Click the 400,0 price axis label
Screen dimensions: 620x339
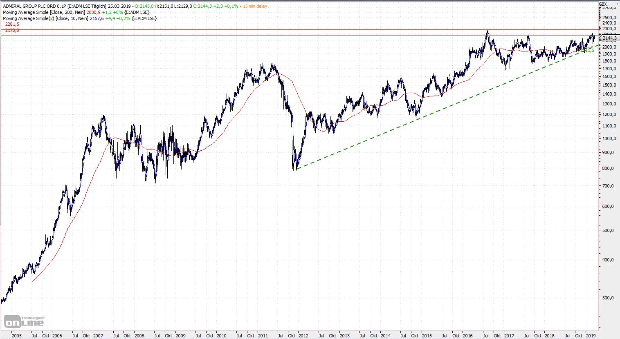(x=609, y=260)
